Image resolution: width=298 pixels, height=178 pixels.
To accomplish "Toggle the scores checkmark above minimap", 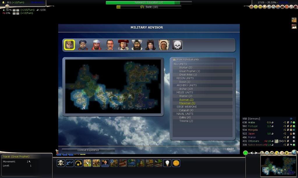I will (282, 153).
